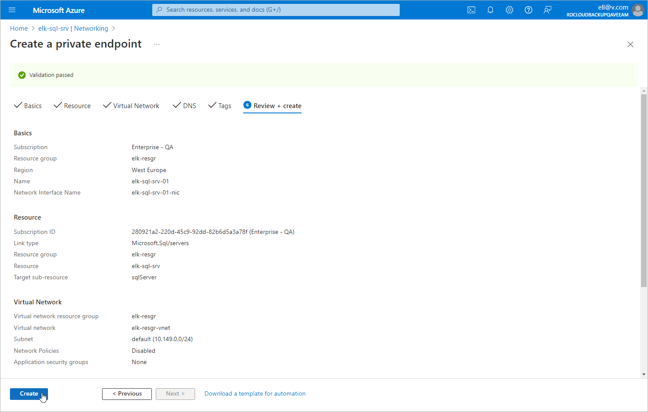Click the Validation passed message
Viewport: 648px width, 412px height.
[51, 75]
